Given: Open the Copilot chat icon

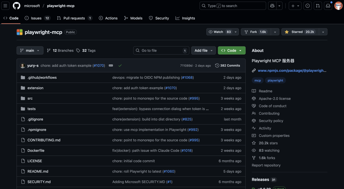Looking at the screenshot, I should tap(272, 6).
